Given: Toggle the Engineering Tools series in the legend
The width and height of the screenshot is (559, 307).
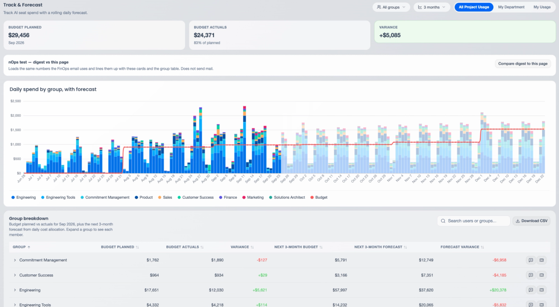Looking at the screenshot, I should (x=58, y=197).
